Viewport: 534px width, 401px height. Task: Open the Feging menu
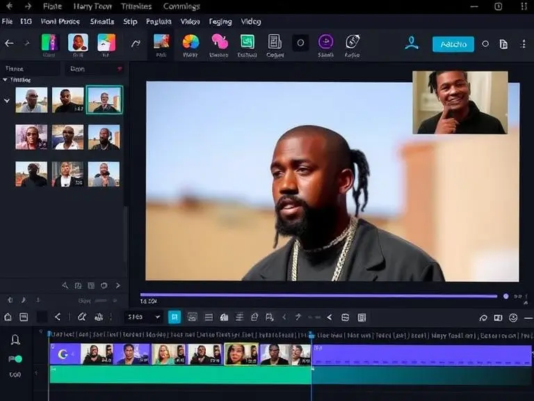tap(220, 22)
